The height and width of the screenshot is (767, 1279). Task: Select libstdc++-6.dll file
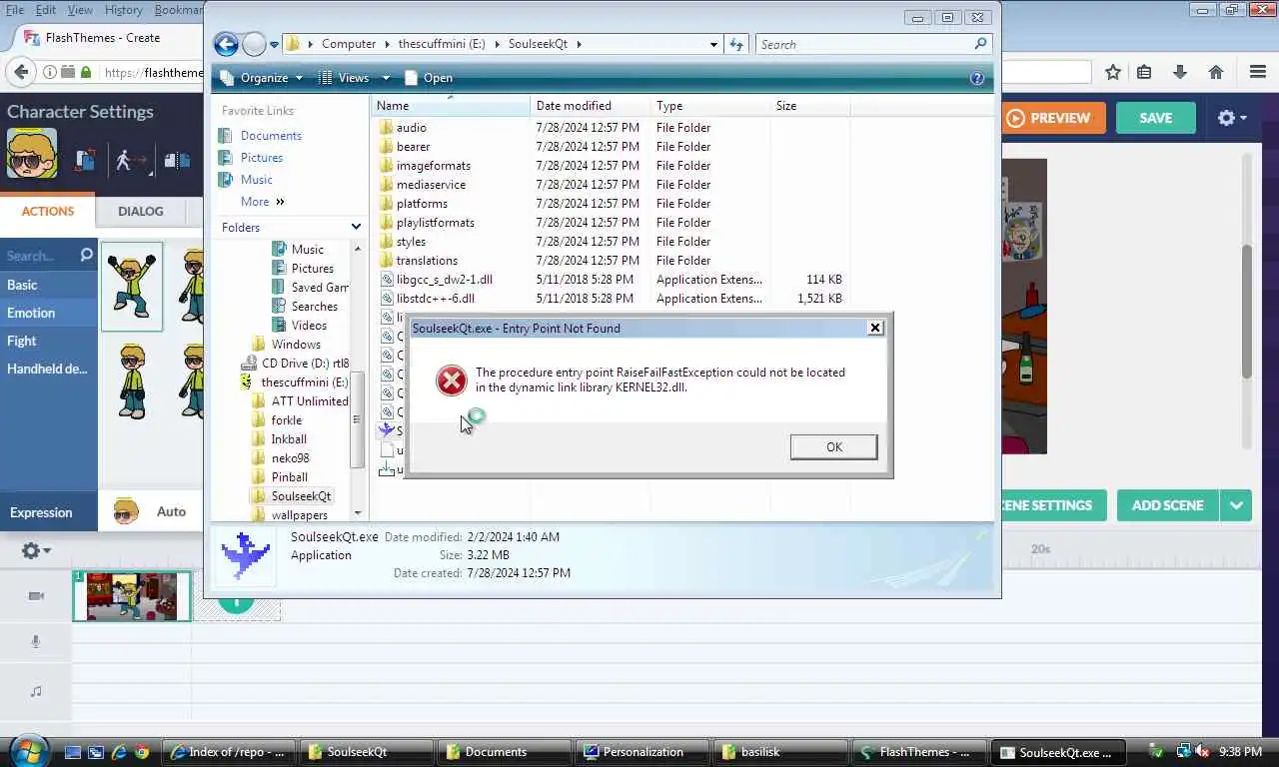point(435,299)
